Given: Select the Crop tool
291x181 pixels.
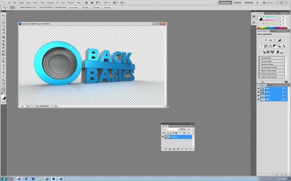Looking at the screenshot, I should [3, 30].
